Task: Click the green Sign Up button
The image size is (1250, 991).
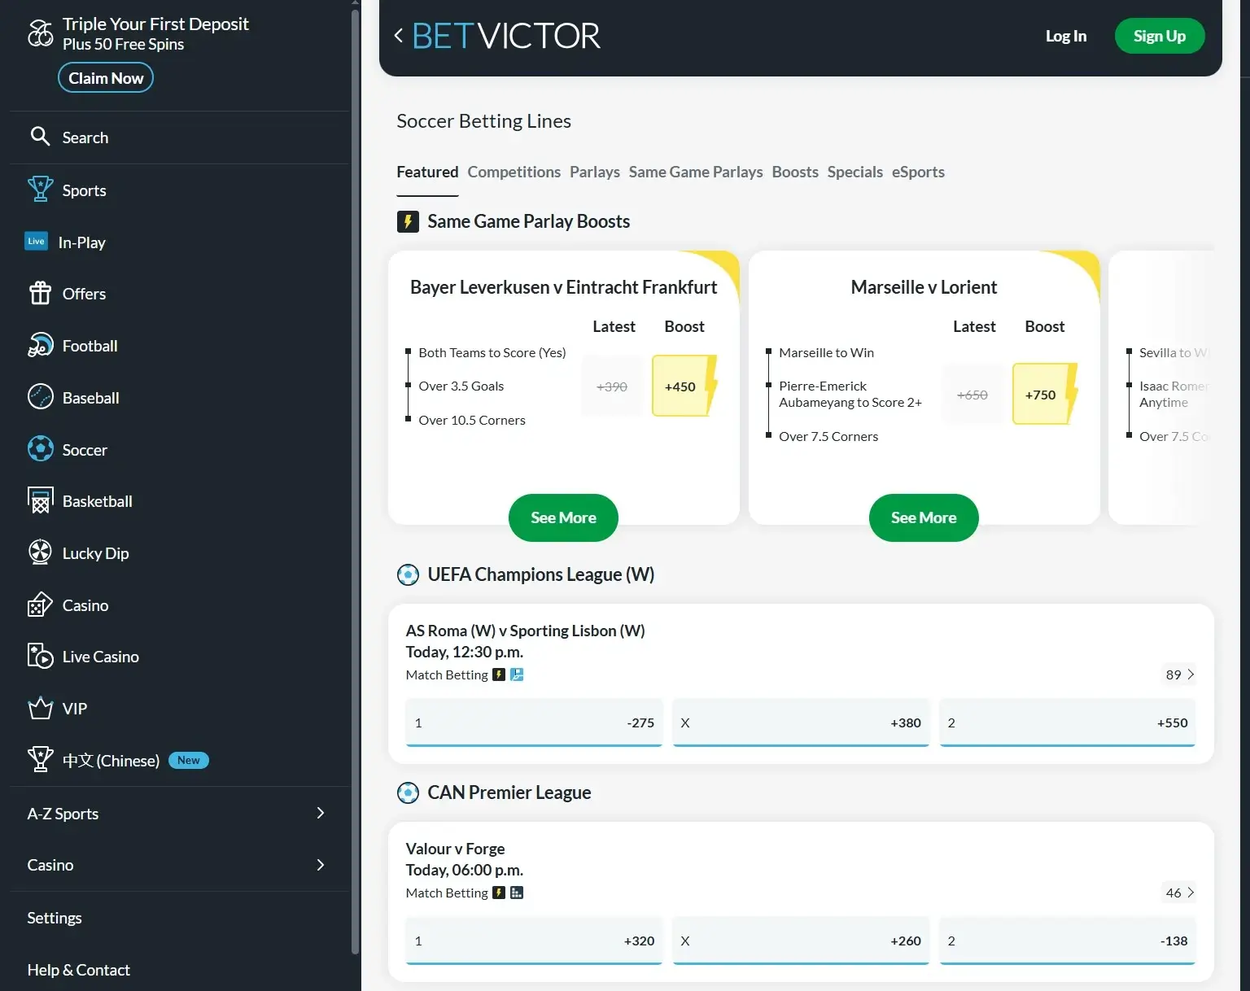Action: pyautogui.click(x=1159, y=36)
